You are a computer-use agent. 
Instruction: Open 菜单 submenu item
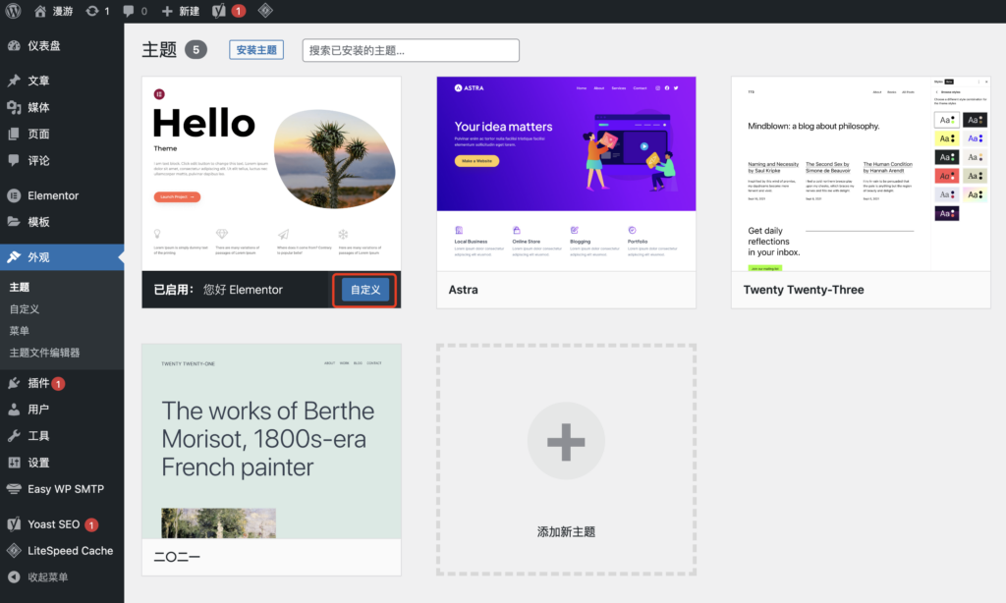20,331
